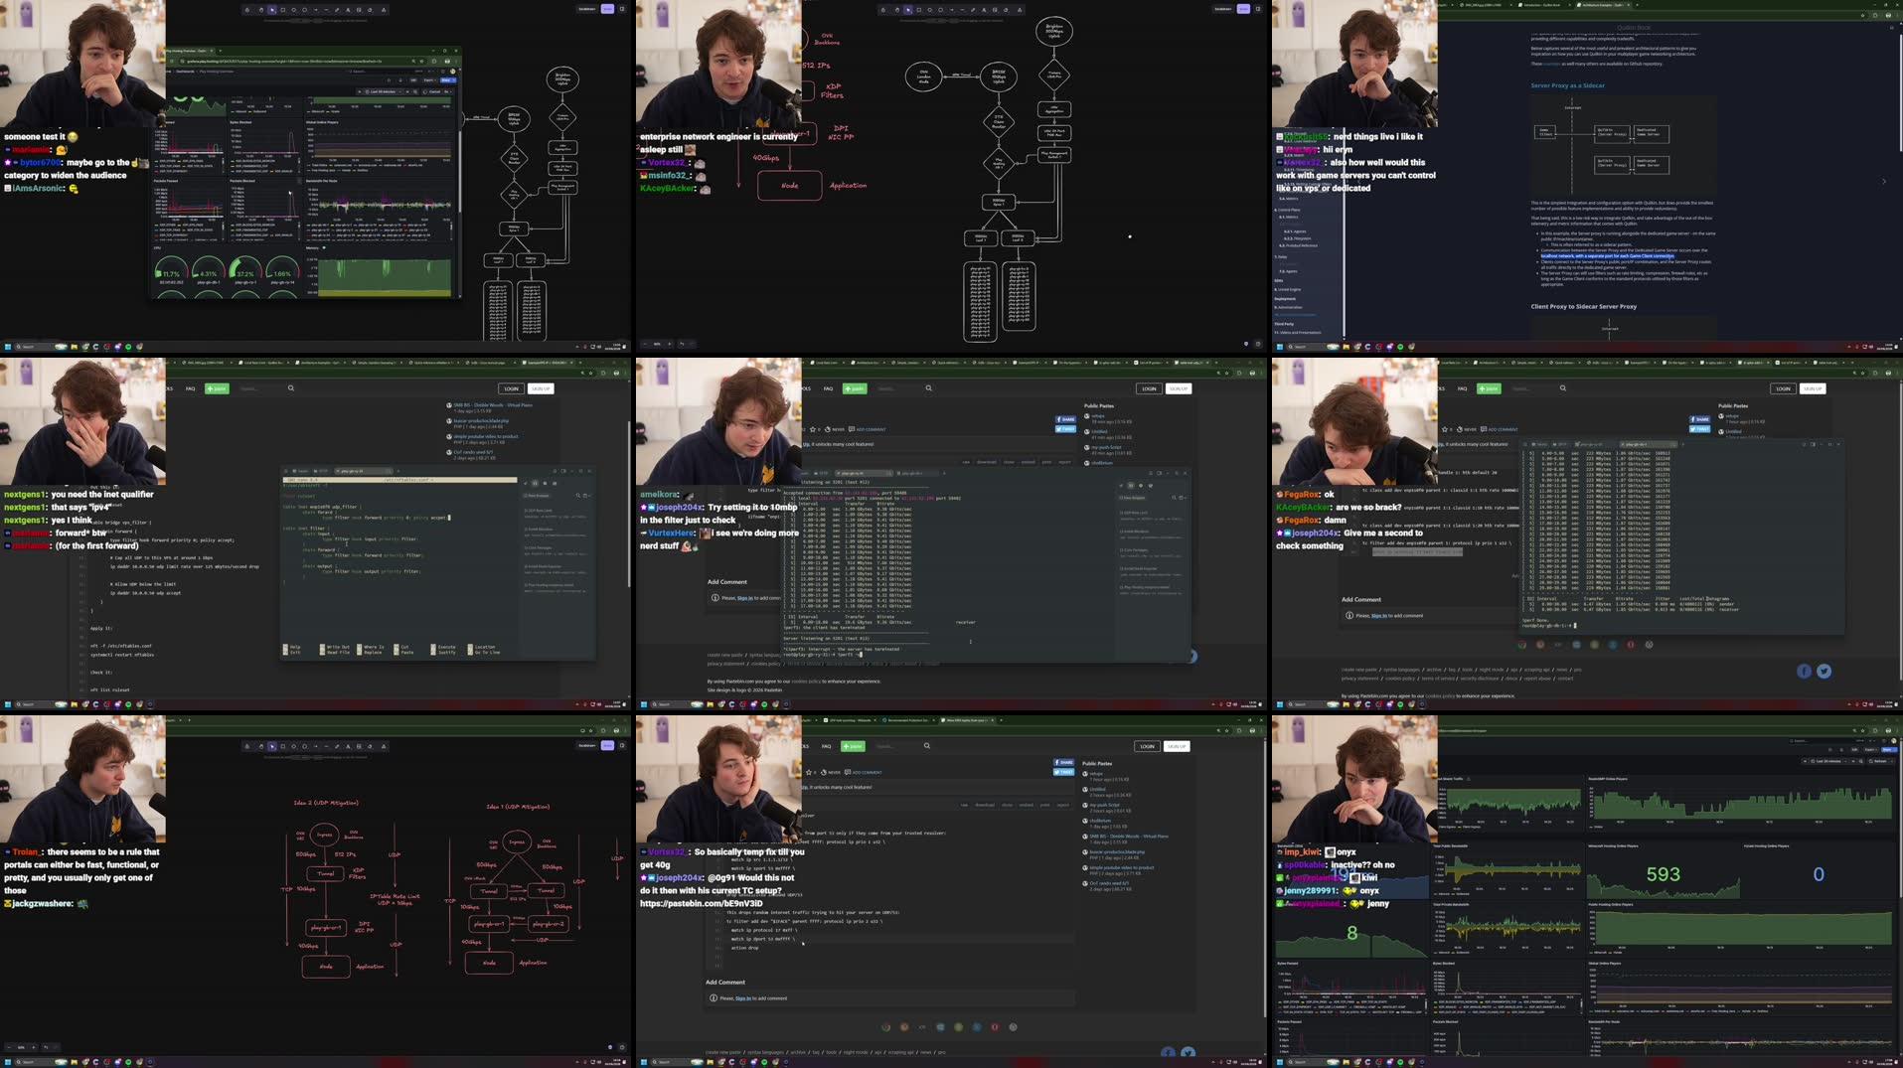Image resolution: width=1903 pixels, height=1068 pixels.
Task: Toggle canvas lock in Grafana-overlay whiteboard frame
Action: 247,9
